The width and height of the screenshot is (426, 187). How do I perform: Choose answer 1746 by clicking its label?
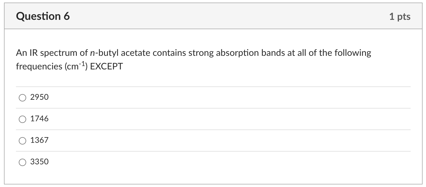click(39, 119)
